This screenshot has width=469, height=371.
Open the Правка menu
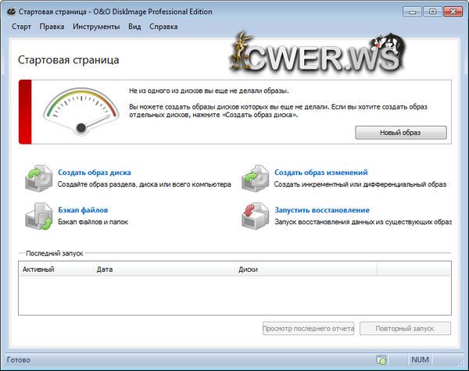52,27
